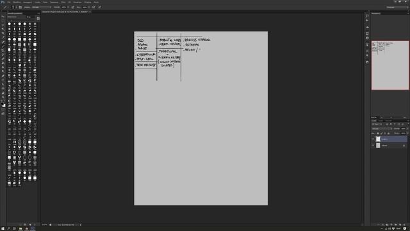Viewport: 410px width, 231px height.
Task: Select the Brush tool in the toolbar
Action: pos(3,46)
